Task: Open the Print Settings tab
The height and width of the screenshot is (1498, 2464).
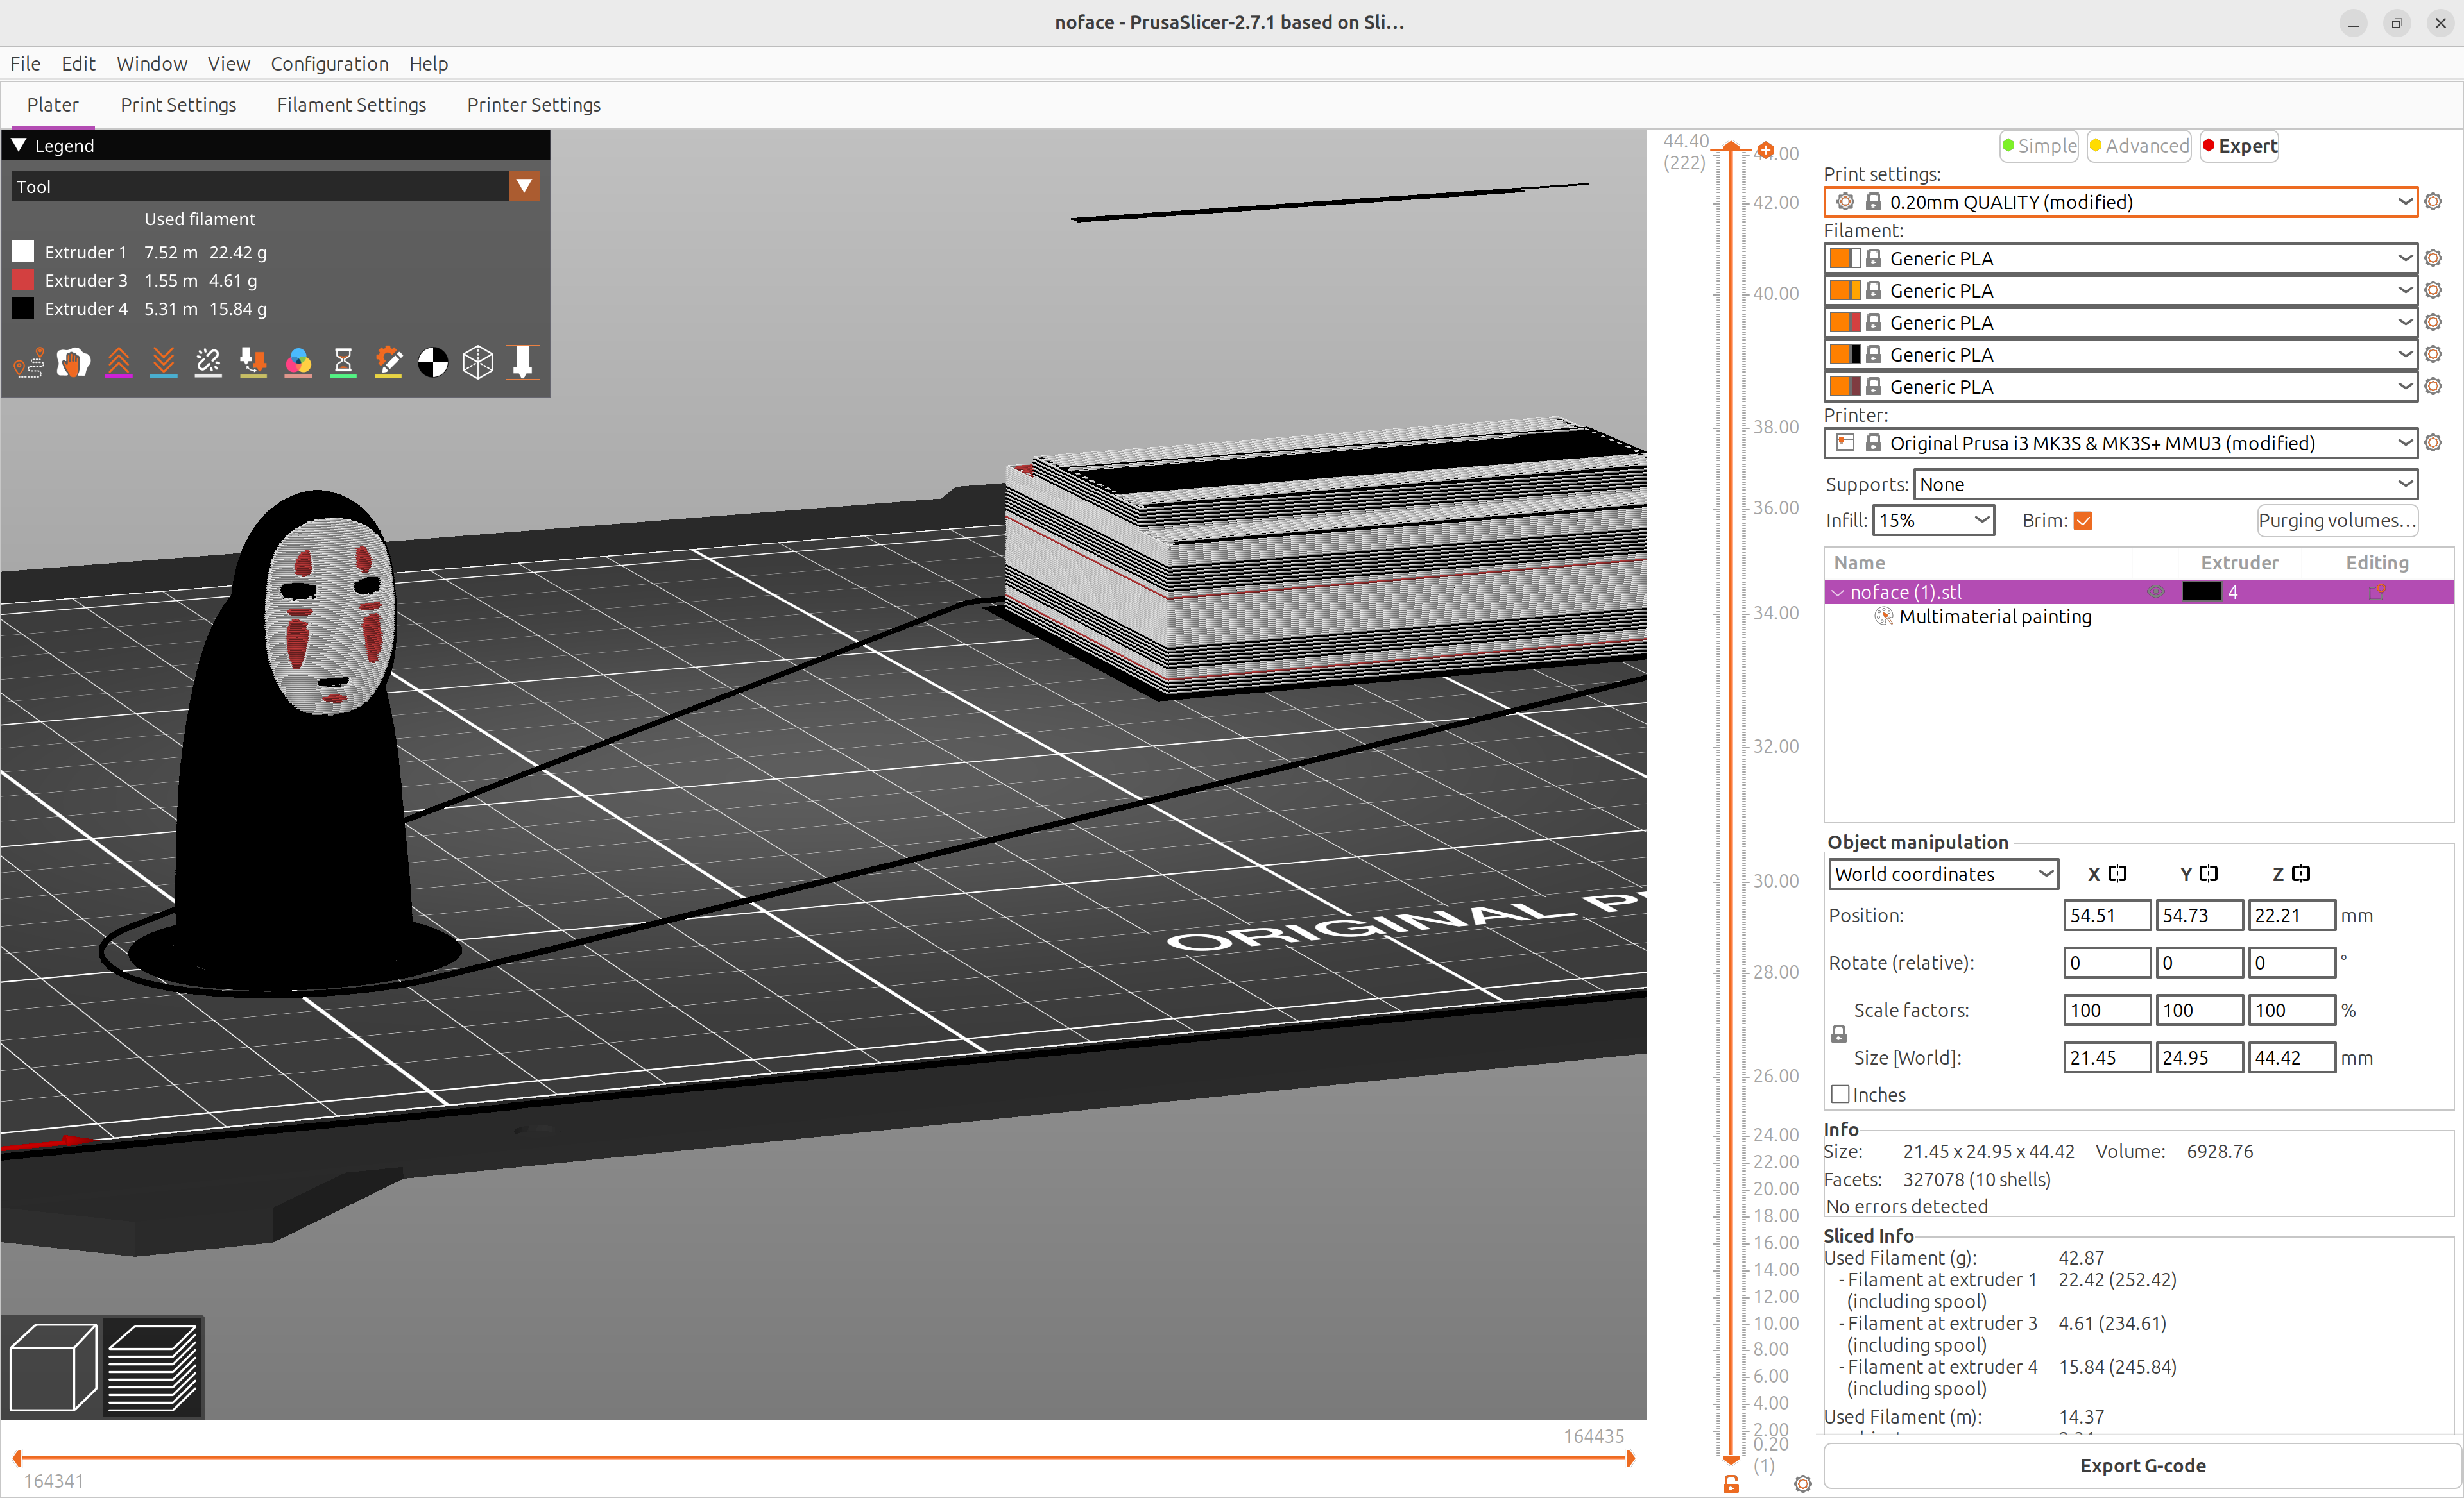Action: coord(178,105)
